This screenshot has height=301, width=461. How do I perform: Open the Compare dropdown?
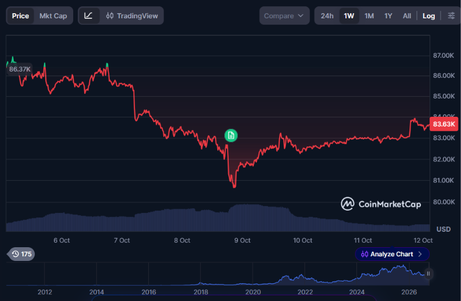(x=284, y=16)
